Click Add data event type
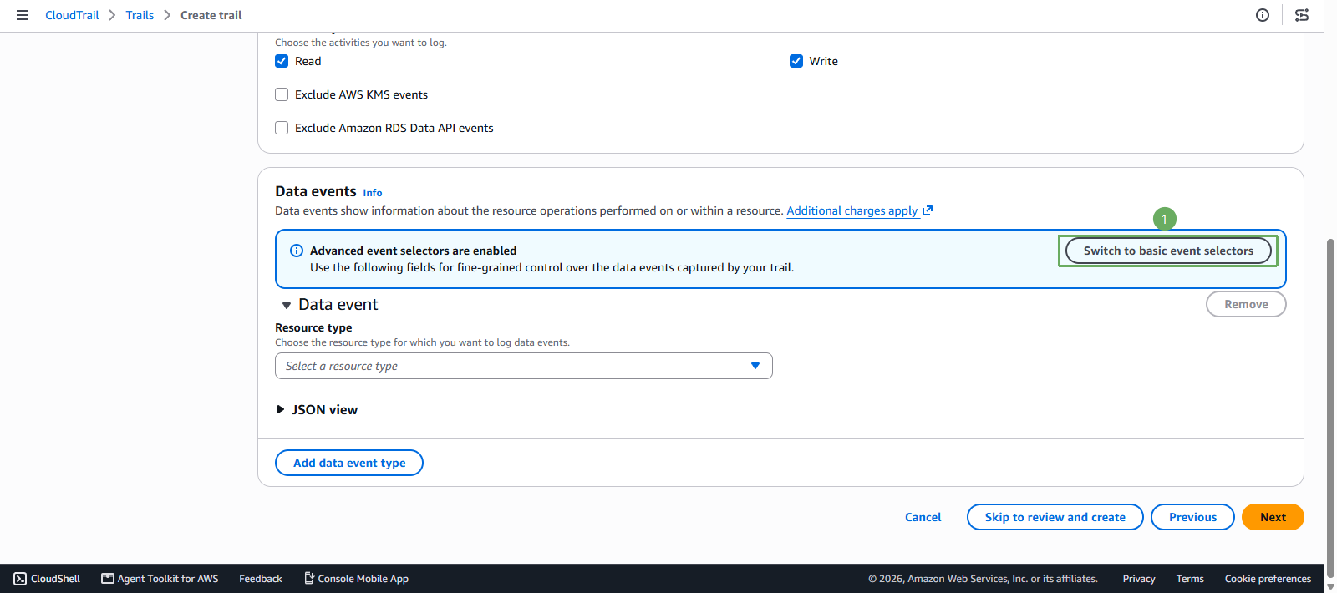This screenshot has width=1337, height=593. click(x=349, y=463)
